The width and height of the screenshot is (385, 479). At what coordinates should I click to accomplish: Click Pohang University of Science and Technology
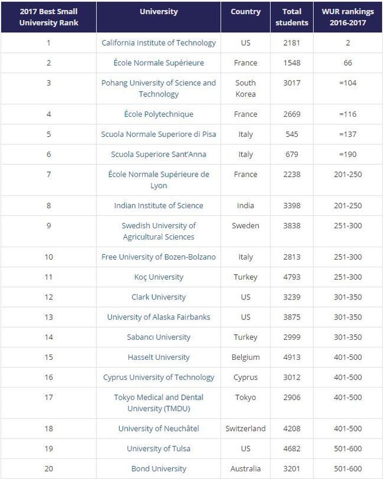click(x=159, y=88)
